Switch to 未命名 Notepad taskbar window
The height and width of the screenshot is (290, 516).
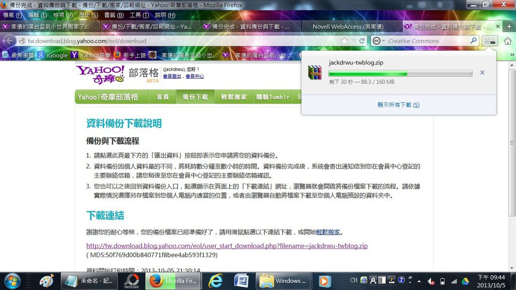89,281
